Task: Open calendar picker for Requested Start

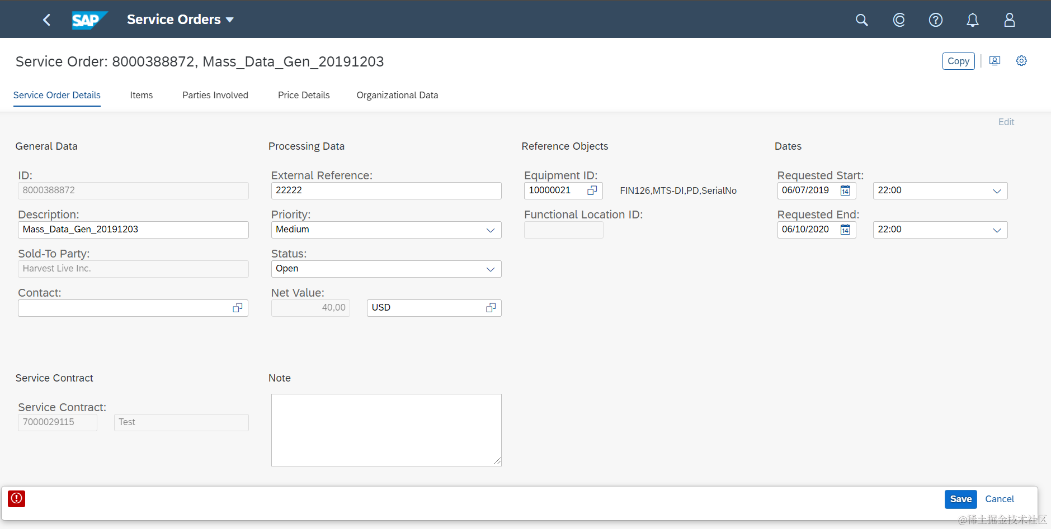Action: click(845, 190)
